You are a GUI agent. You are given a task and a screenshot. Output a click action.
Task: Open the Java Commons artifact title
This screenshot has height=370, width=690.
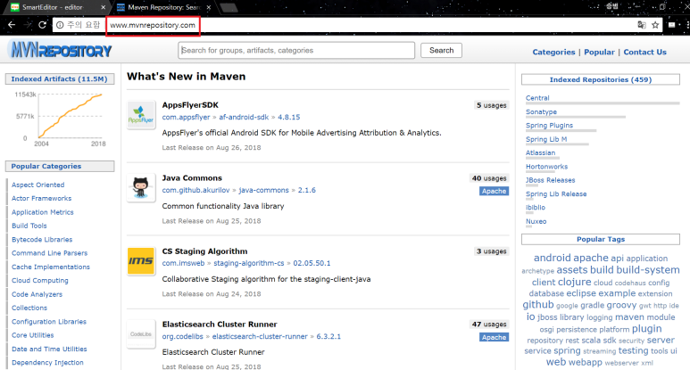click(x=192, y=178)
